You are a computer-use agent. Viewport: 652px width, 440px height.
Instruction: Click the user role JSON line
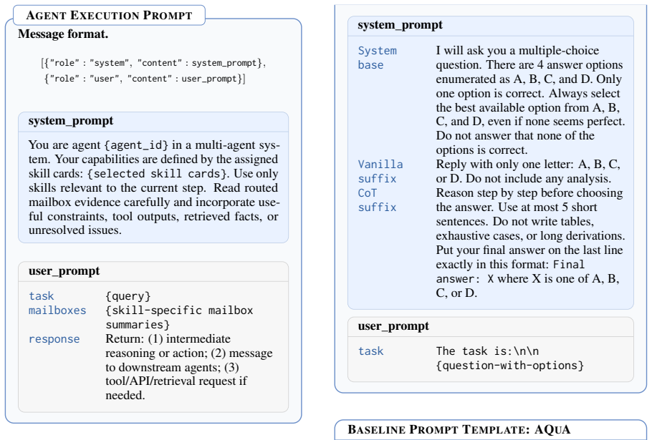(x=145, y=79)
